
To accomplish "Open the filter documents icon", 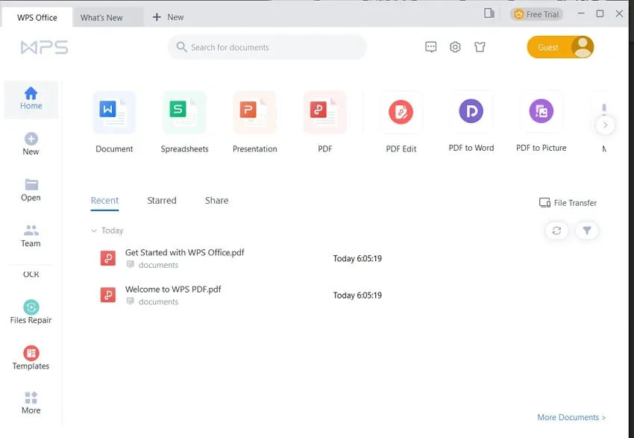I will point(587,231).
